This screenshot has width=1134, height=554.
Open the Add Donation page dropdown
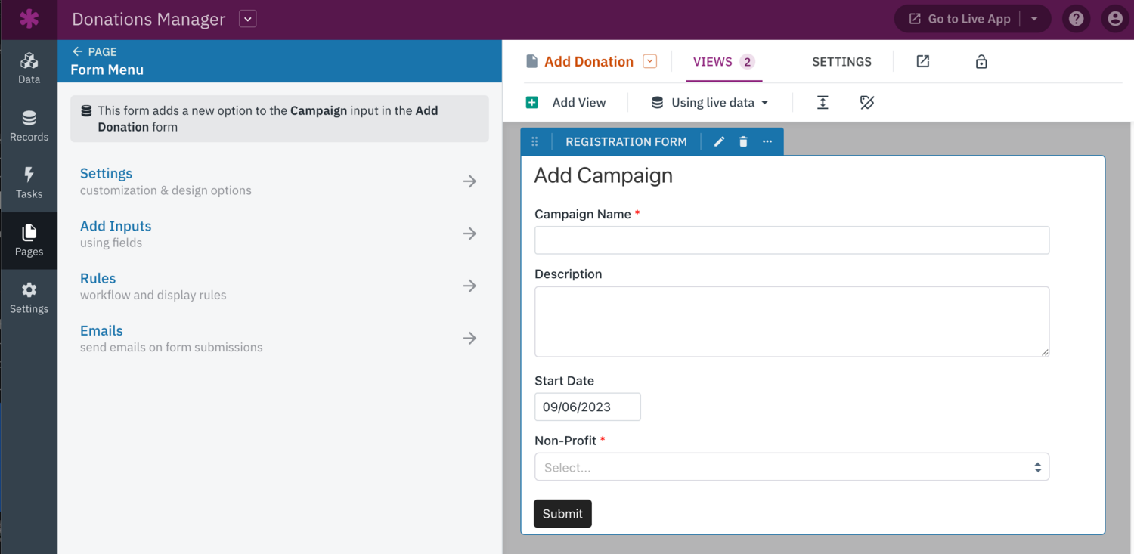coord(649,62)
